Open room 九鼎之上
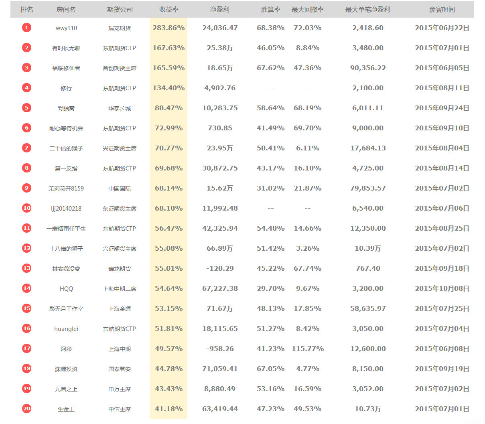The height and width of the screenshot is (424, 485). (x=66, y=389)
